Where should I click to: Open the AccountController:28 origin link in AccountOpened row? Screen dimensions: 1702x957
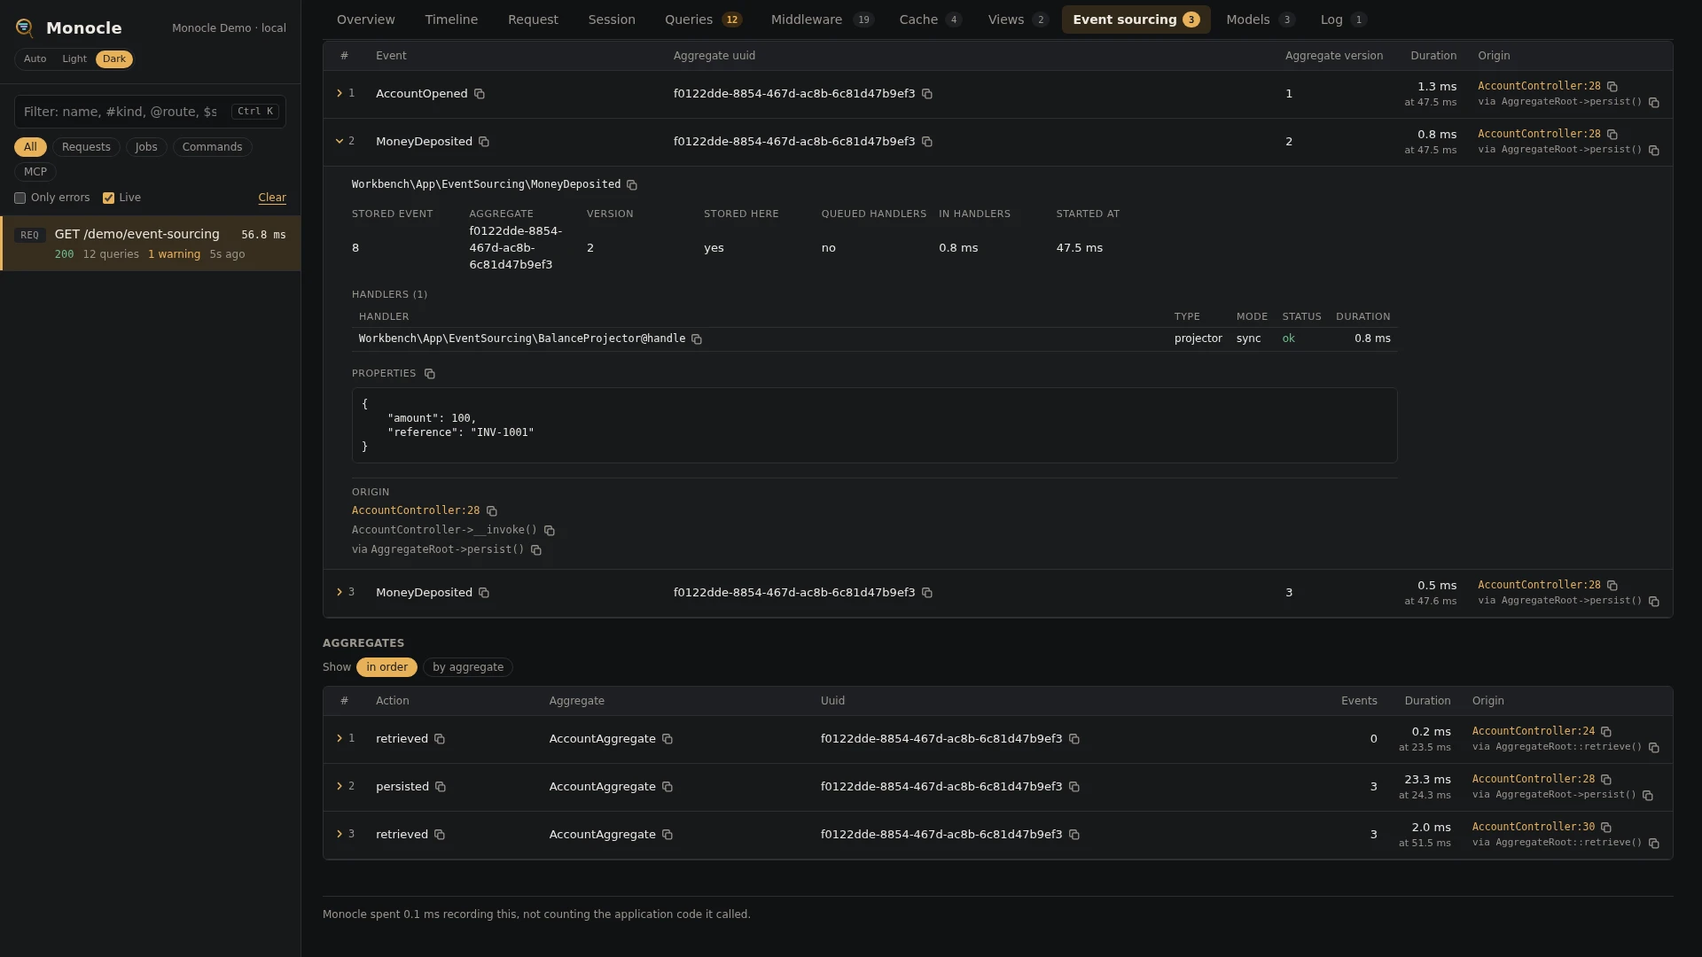point(1539,86)
